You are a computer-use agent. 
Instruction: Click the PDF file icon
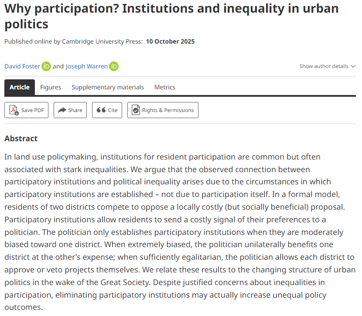click(x=14, y=110)
